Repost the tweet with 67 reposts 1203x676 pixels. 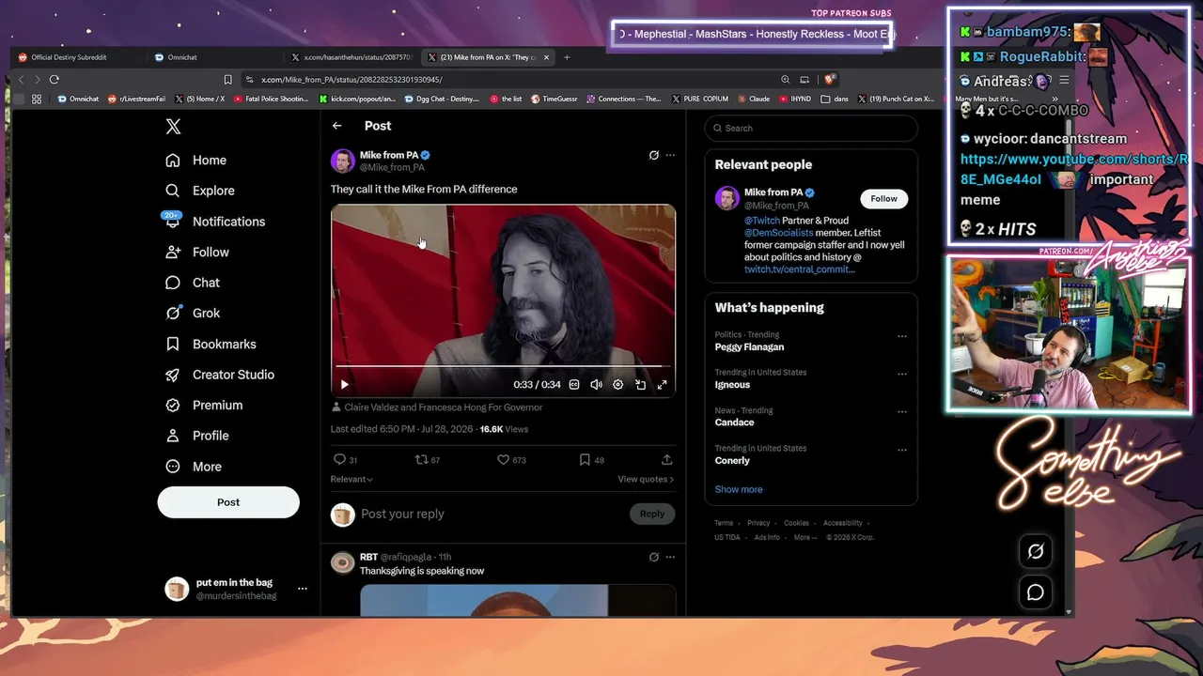pyautogui.click(x=422, y=460)
